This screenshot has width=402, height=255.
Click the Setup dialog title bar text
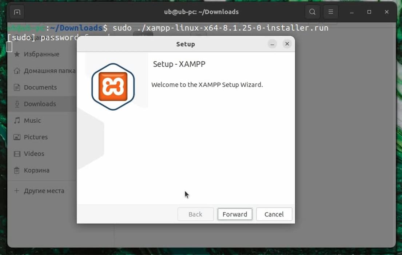(186, 44)
